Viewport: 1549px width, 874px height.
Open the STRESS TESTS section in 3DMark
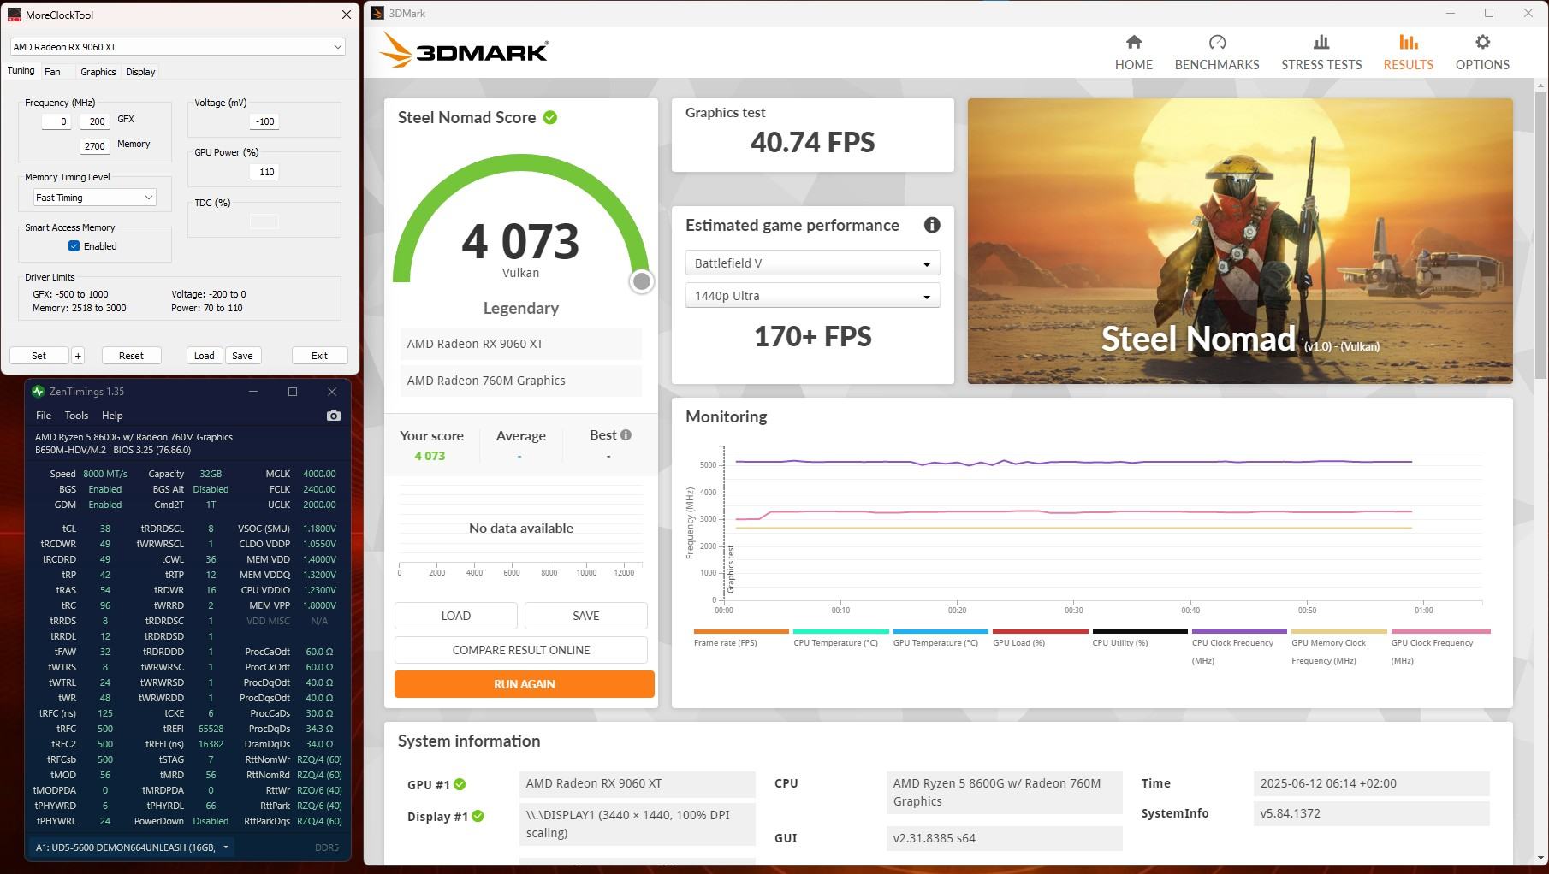coord(1321,53)
